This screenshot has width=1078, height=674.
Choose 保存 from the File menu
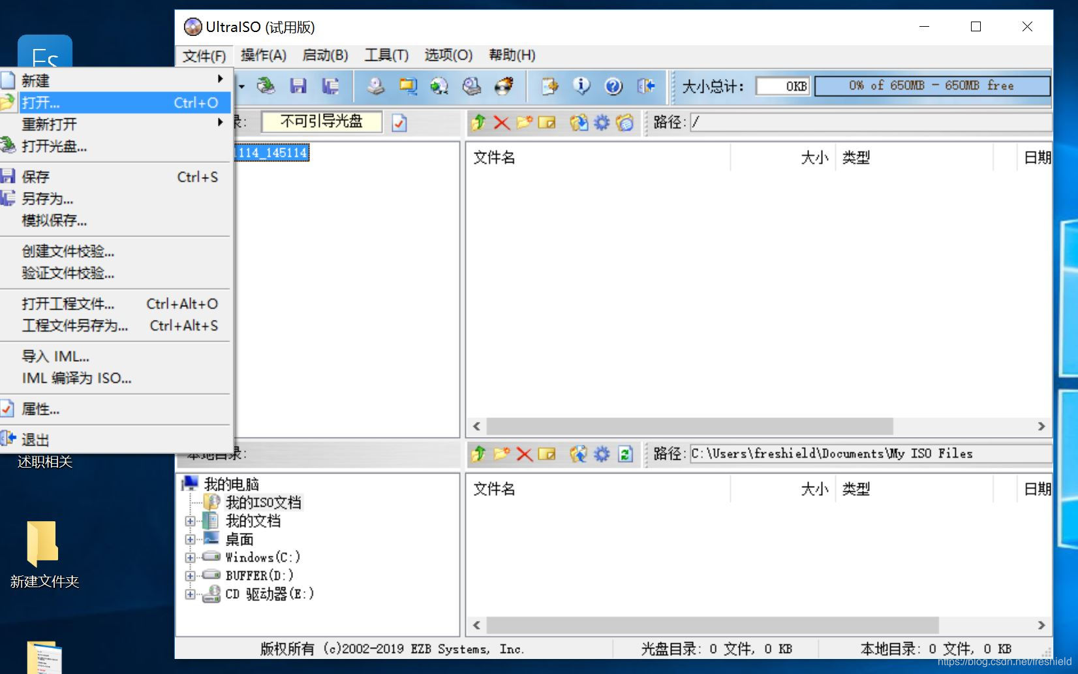click(x=115, y=176)
